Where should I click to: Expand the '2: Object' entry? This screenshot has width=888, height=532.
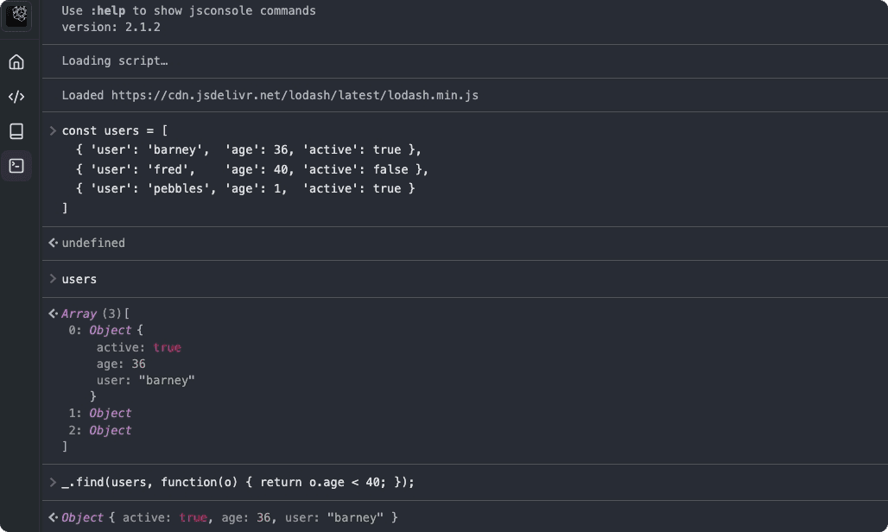pos(110,430)
